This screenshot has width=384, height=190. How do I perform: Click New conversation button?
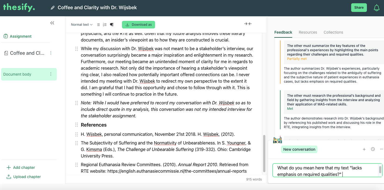pos(299,149)
